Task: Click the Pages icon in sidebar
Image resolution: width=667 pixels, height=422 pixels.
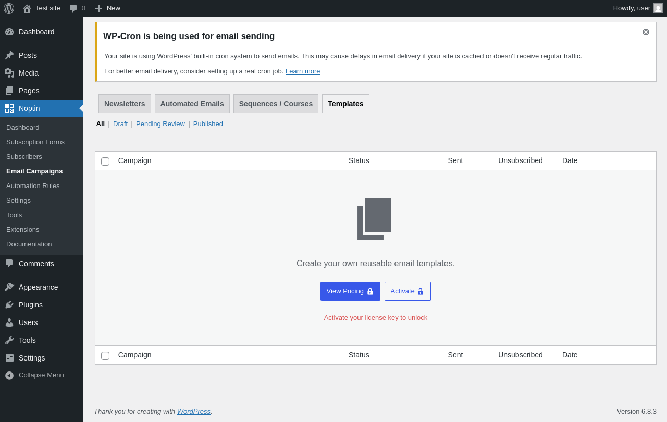Action: click(9, 91)
